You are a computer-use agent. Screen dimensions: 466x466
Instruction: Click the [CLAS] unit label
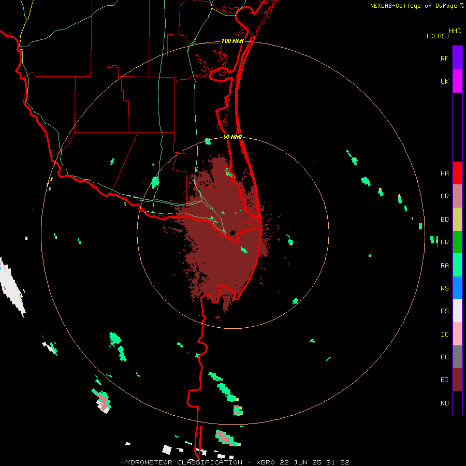(x=438, y=36)
